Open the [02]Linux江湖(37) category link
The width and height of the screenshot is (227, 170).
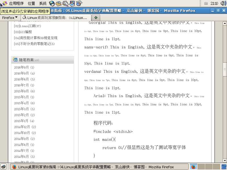[x=28, y=26]
